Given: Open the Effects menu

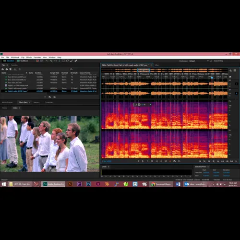Looking at the screenshot, I should click(29, 57).
